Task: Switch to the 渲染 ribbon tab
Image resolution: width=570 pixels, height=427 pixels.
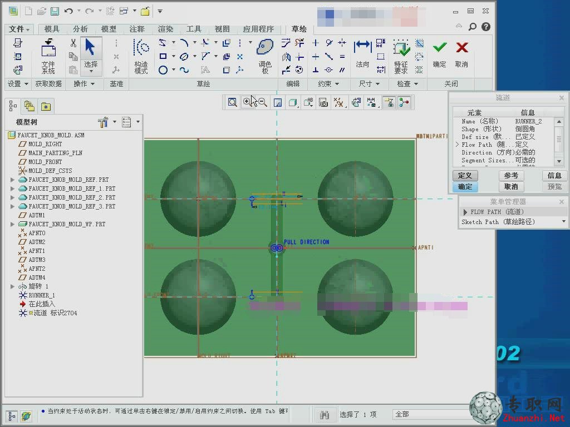Action: coord(165,29)
